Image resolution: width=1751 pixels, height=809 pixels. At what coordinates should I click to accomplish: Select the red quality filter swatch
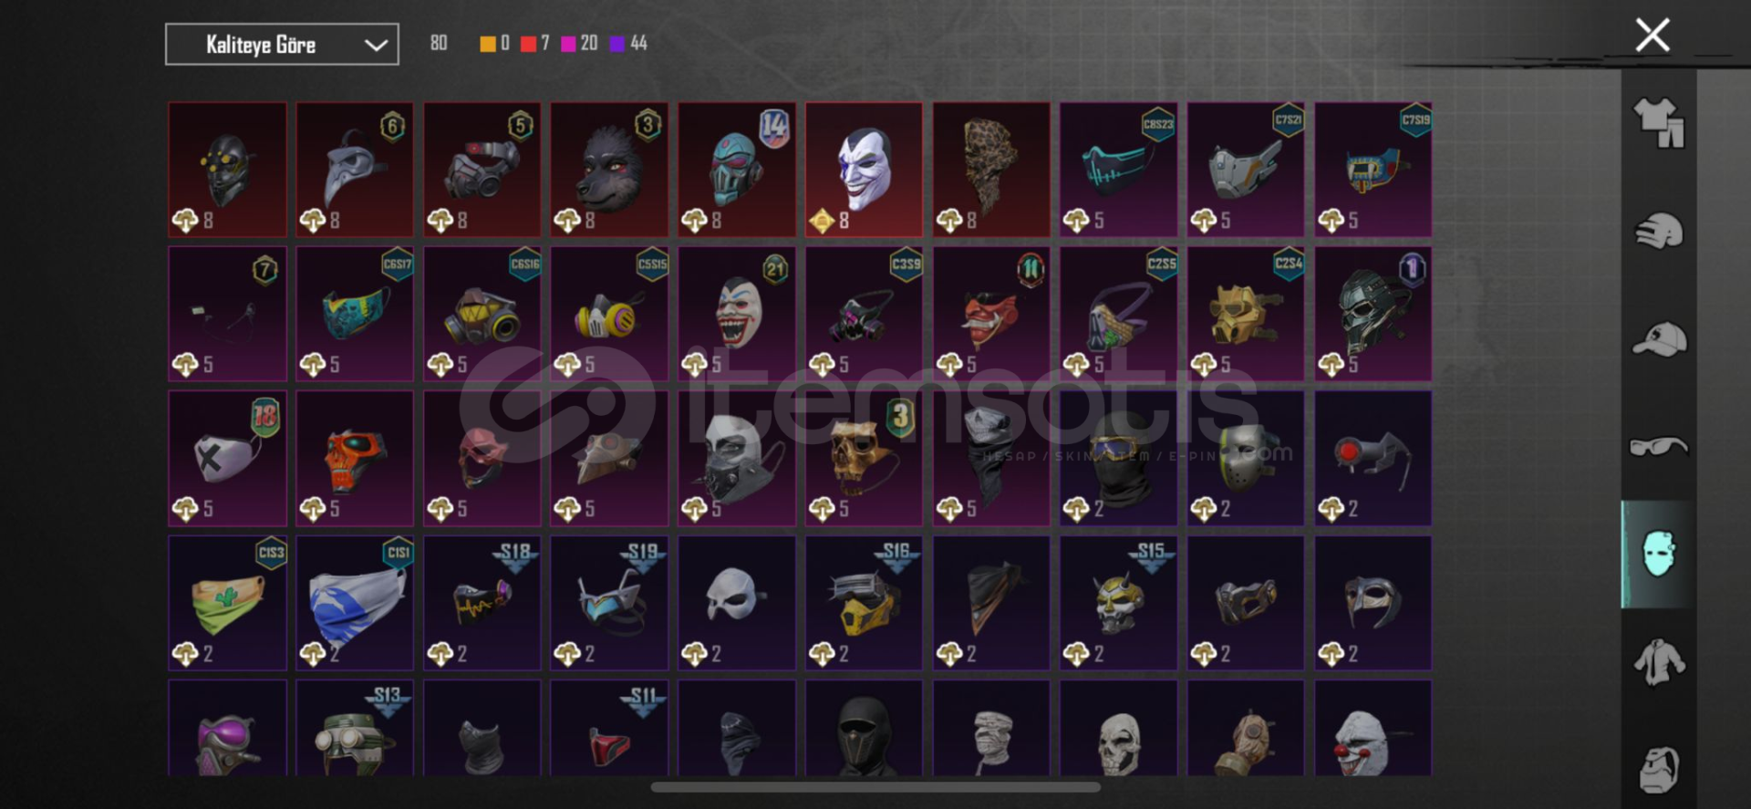pyautogui.click(x=528, y=44)
